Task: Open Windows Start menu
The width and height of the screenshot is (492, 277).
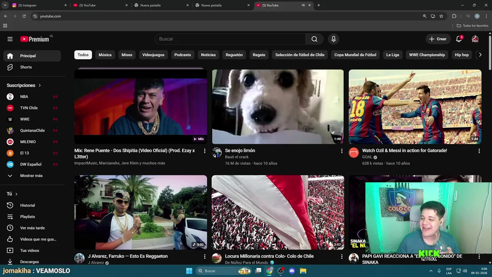Action: point(189,271)
